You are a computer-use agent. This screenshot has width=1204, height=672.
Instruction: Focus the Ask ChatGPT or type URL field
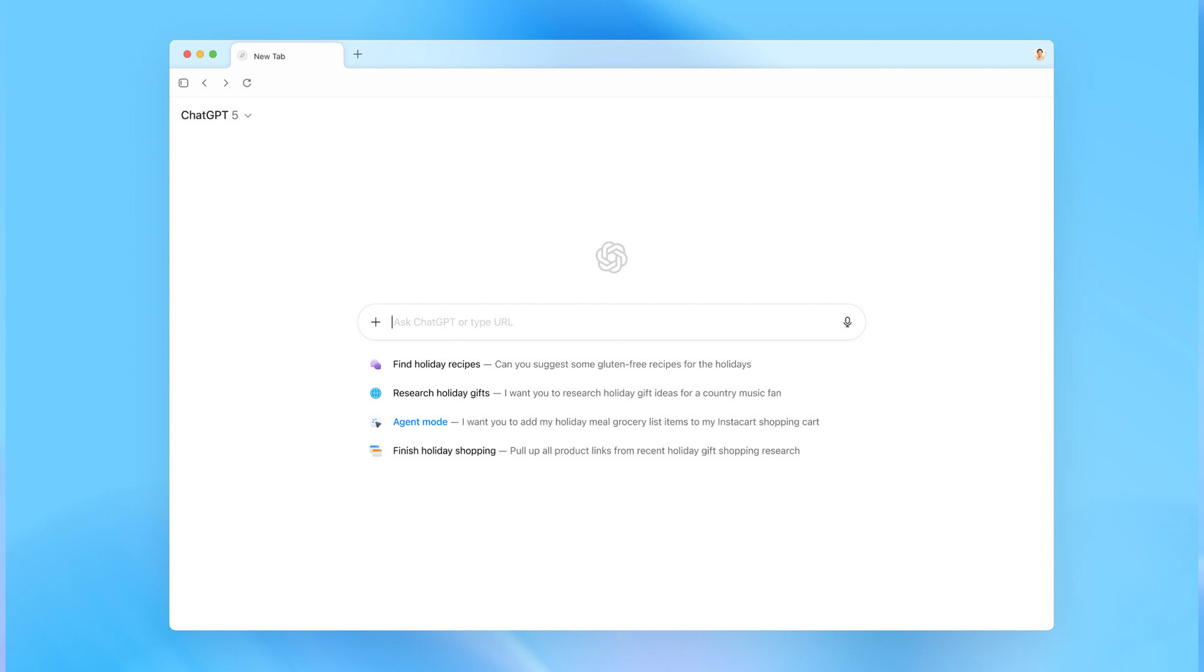click(x=611, y=322)
